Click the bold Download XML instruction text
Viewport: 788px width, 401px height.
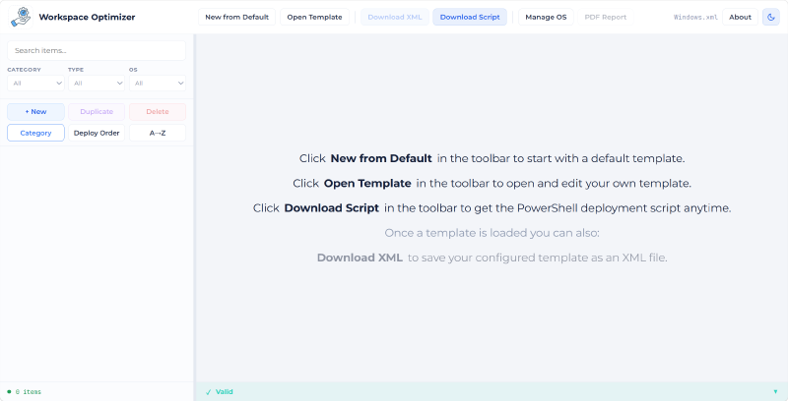pyautogui.click(x=360, y=258)
